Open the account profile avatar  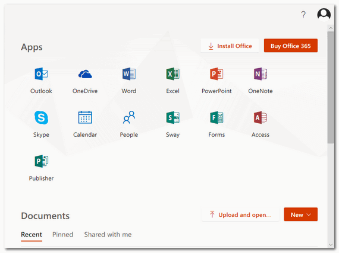tap(324, 14)
